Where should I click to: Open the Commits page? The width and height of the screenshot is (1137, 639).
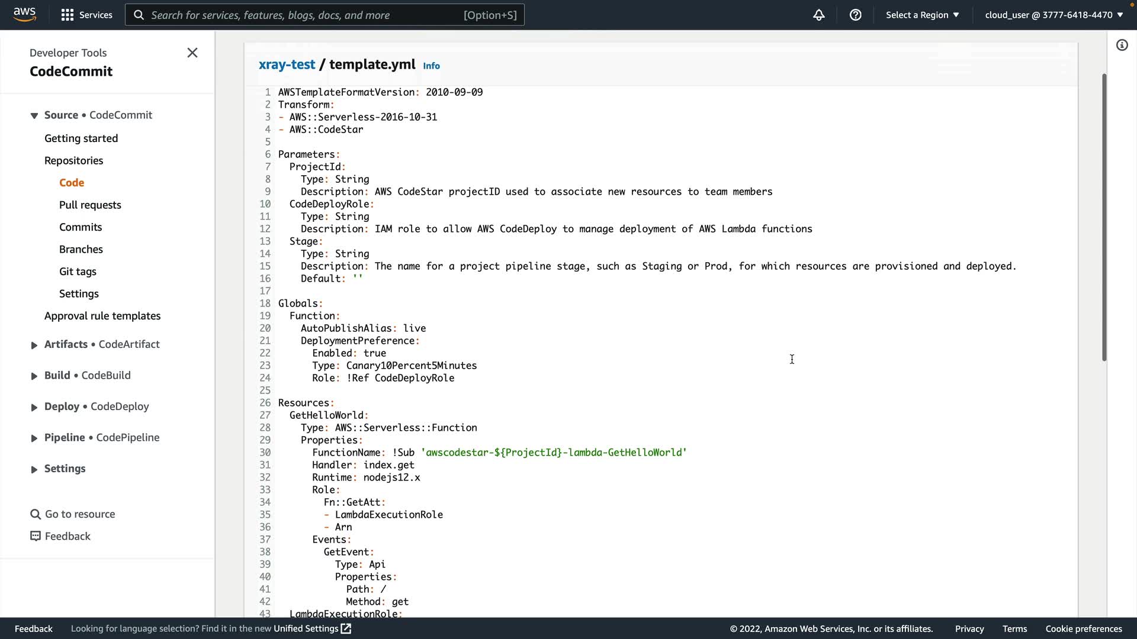pyautogui.click(x=81, y=227)
